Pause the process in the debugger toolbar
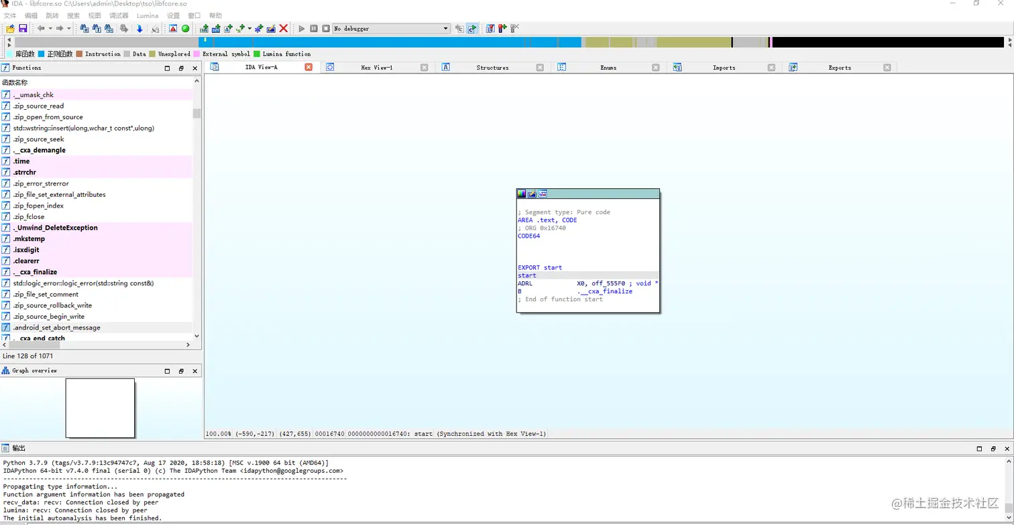Screen dimensions: 1014x525 (x=314, y=28)
